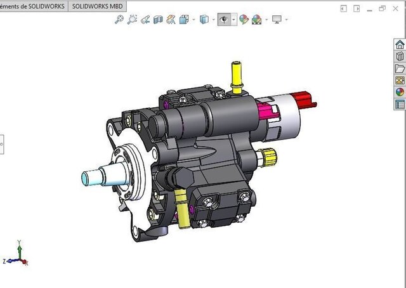This screenshot has width=406, height=288.
Task: Expand the Hide/Show Items dropdown arrow
Action: 233,20
